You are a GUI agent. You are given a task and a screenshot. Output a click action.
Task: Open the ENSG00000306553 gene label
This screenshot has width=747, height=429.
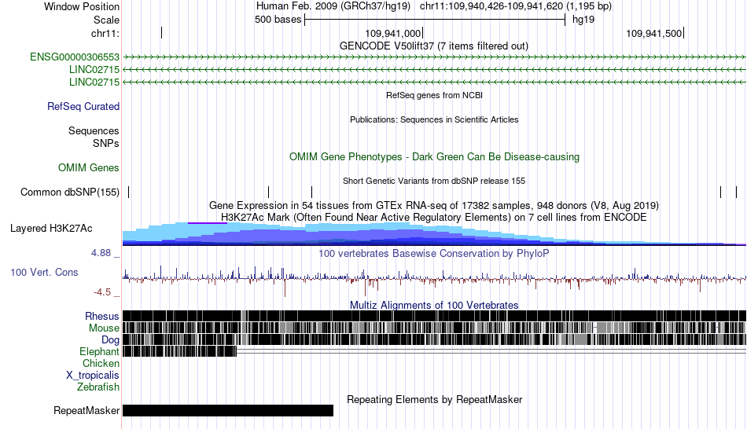pyautogui.click(x=75, y=57)
